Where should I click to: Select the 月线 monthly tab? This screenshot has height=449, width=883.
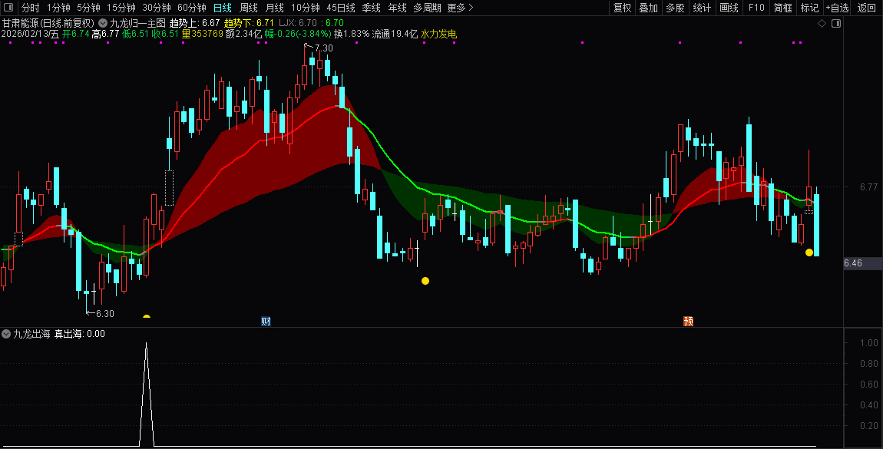click(x=274, y=8)
